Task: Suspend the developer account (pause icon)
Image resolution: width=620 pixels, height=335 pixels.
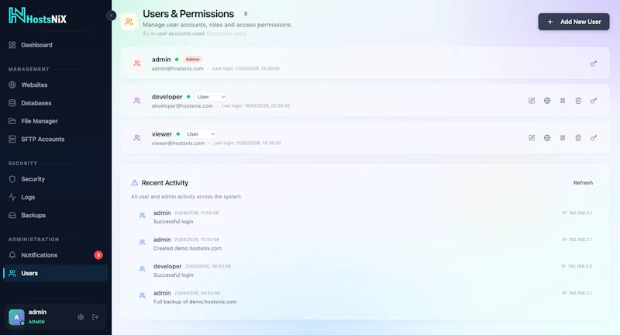Action: (x=563, y=101)
